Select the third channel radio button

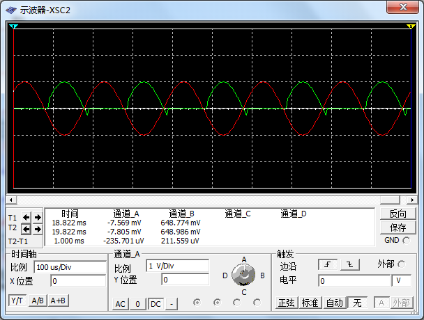237,303
